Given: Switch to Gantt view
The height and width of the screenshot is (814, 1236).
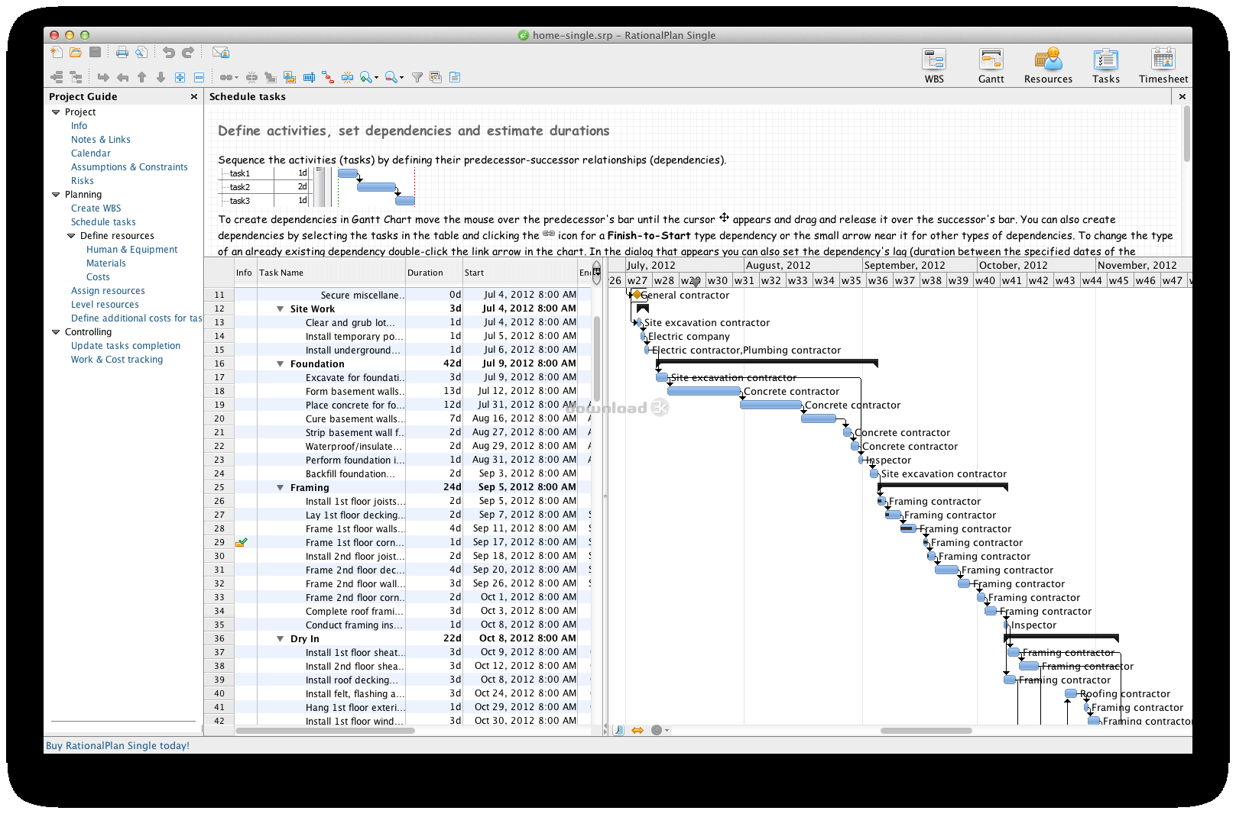Looking at the screenshot, I should [x=991, y=66].
